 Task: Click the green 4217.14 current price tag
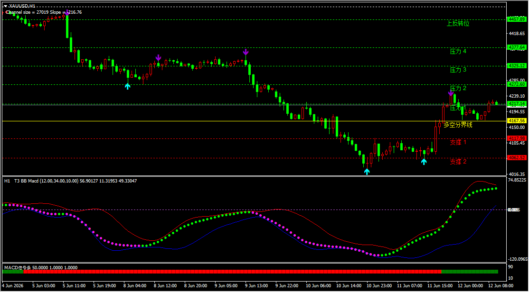point(517,104)
